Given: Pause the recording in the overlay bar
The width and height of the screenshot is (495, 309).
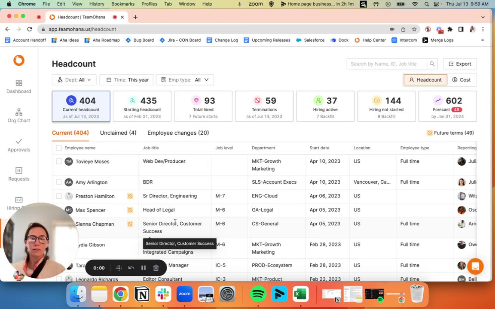Looking at the screenshot, I should (x=144, y=268).
